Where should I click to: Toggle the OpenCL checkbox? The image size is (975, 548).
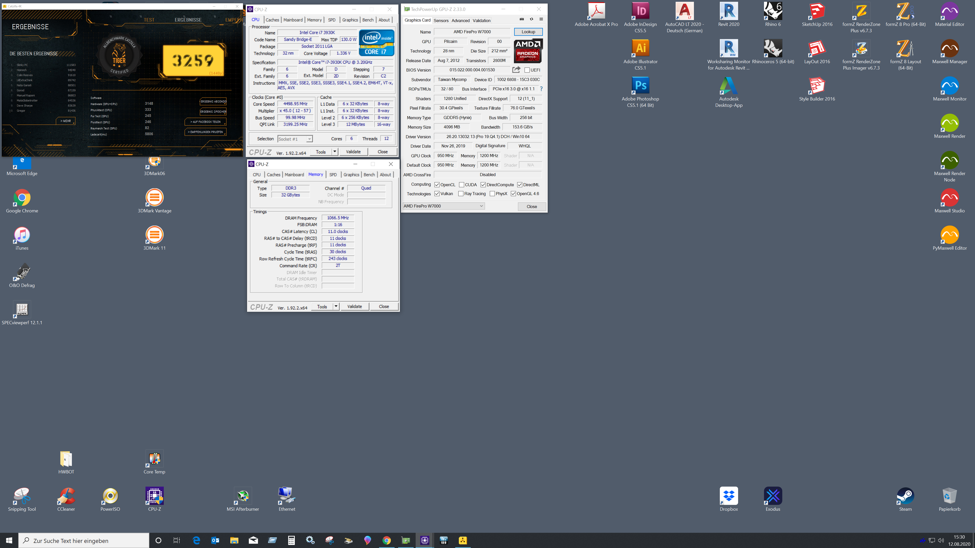coord(437,184)
